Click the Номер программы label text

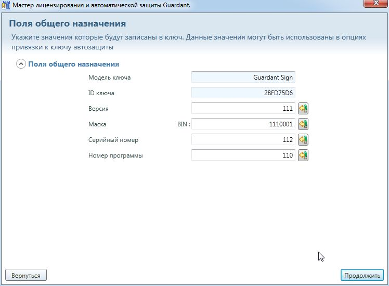pos(115,155)
